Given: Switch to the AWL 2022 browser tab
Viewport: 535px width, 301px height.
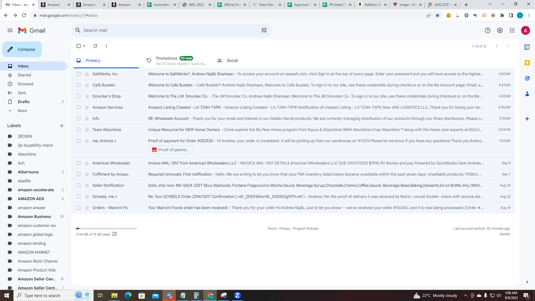Looking at the screenshot, I should [196, 5].
